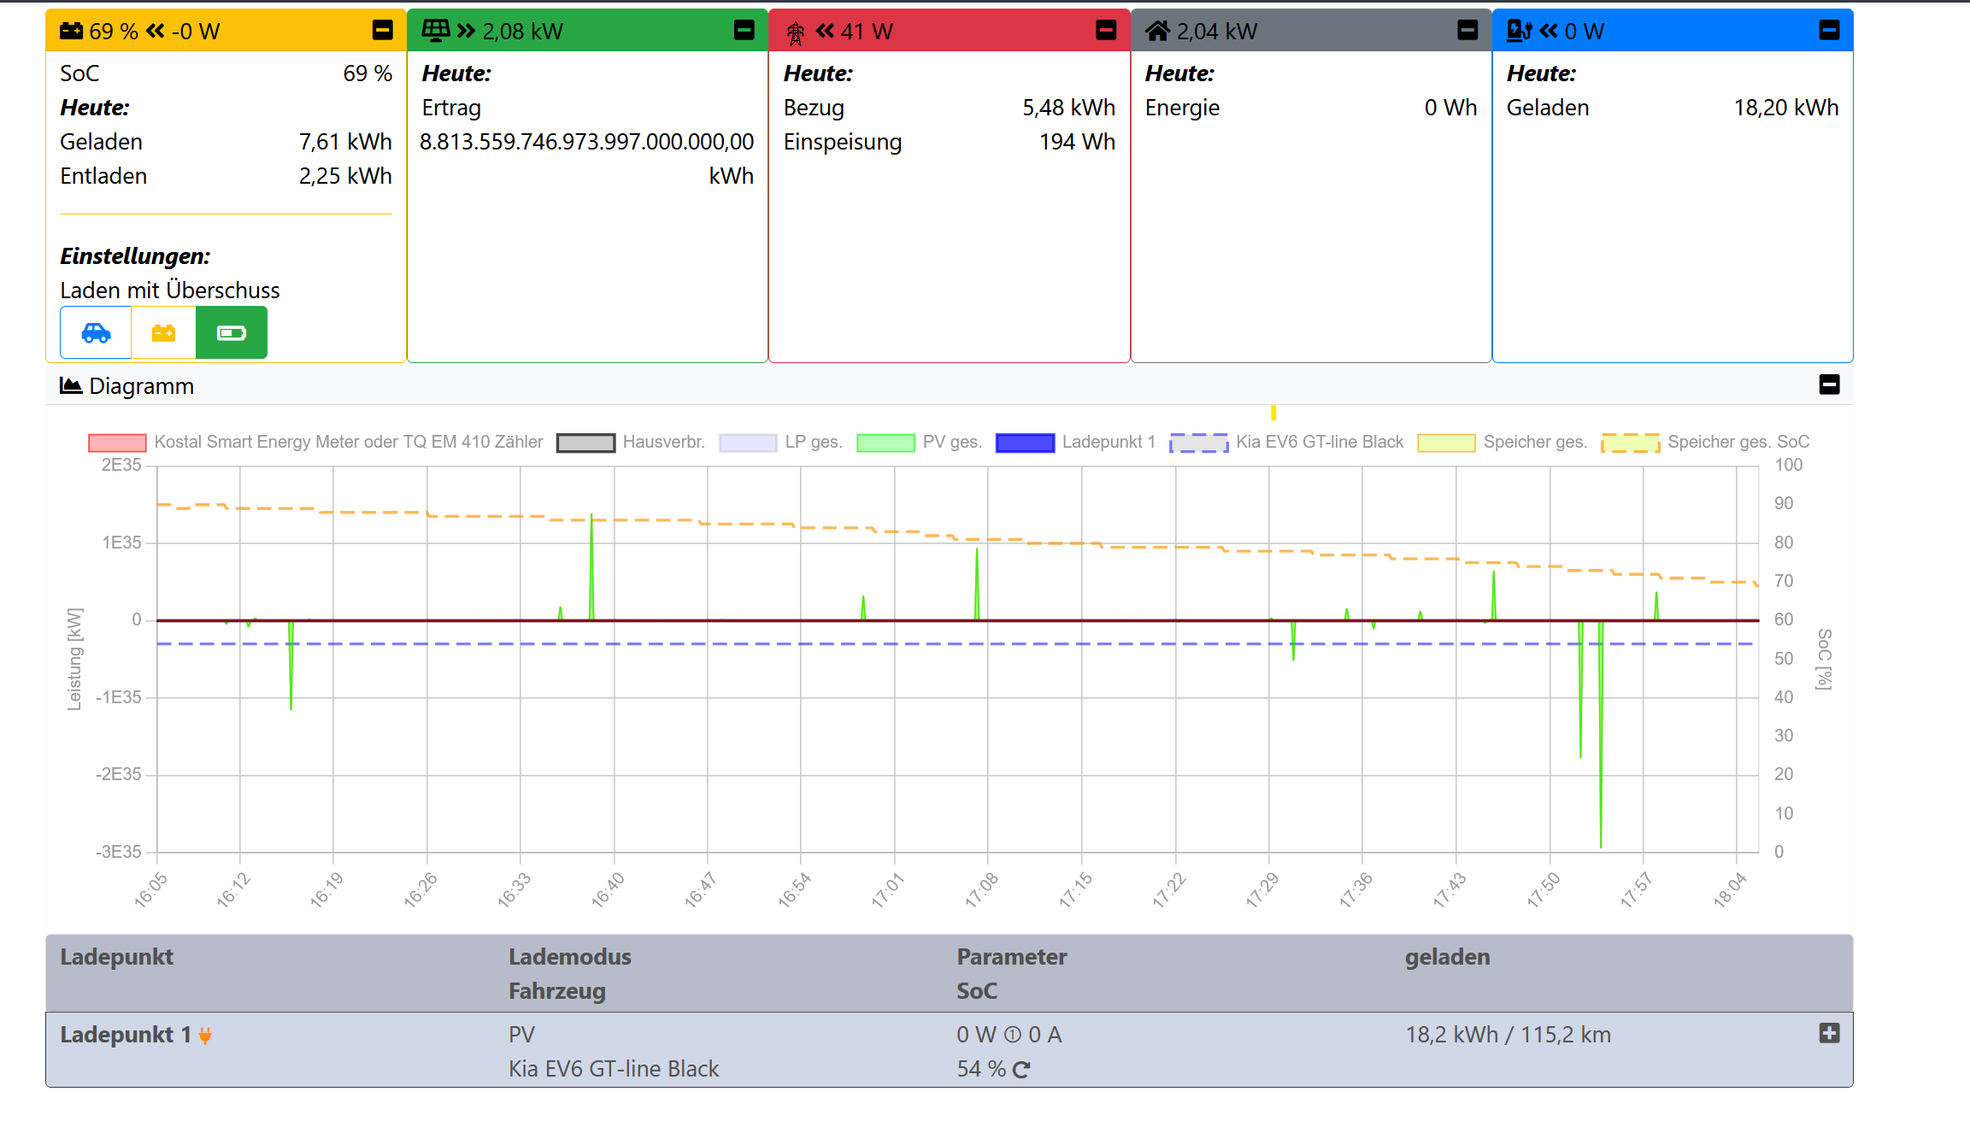Screen dimensions: 1970x1121
Task: Click the house icon in gray header
Action: point(1157,31)
